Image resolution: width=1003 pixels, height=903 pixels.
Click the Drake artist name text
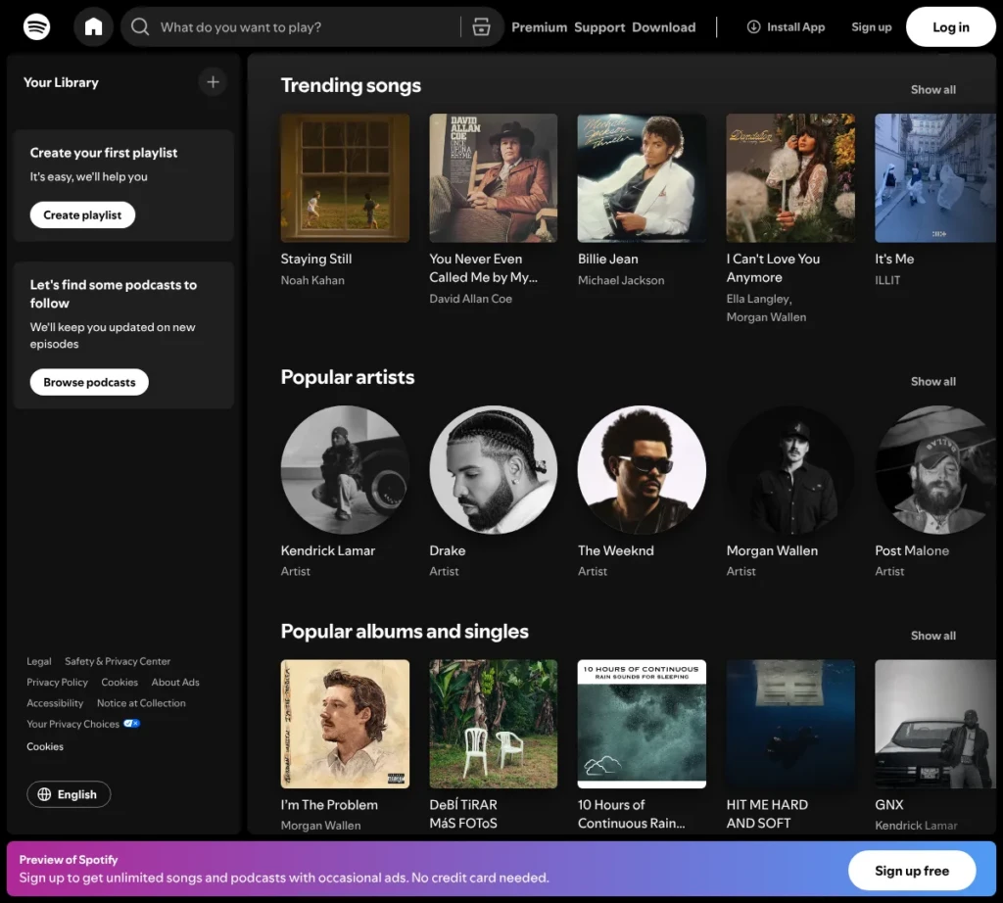[447, 550]
